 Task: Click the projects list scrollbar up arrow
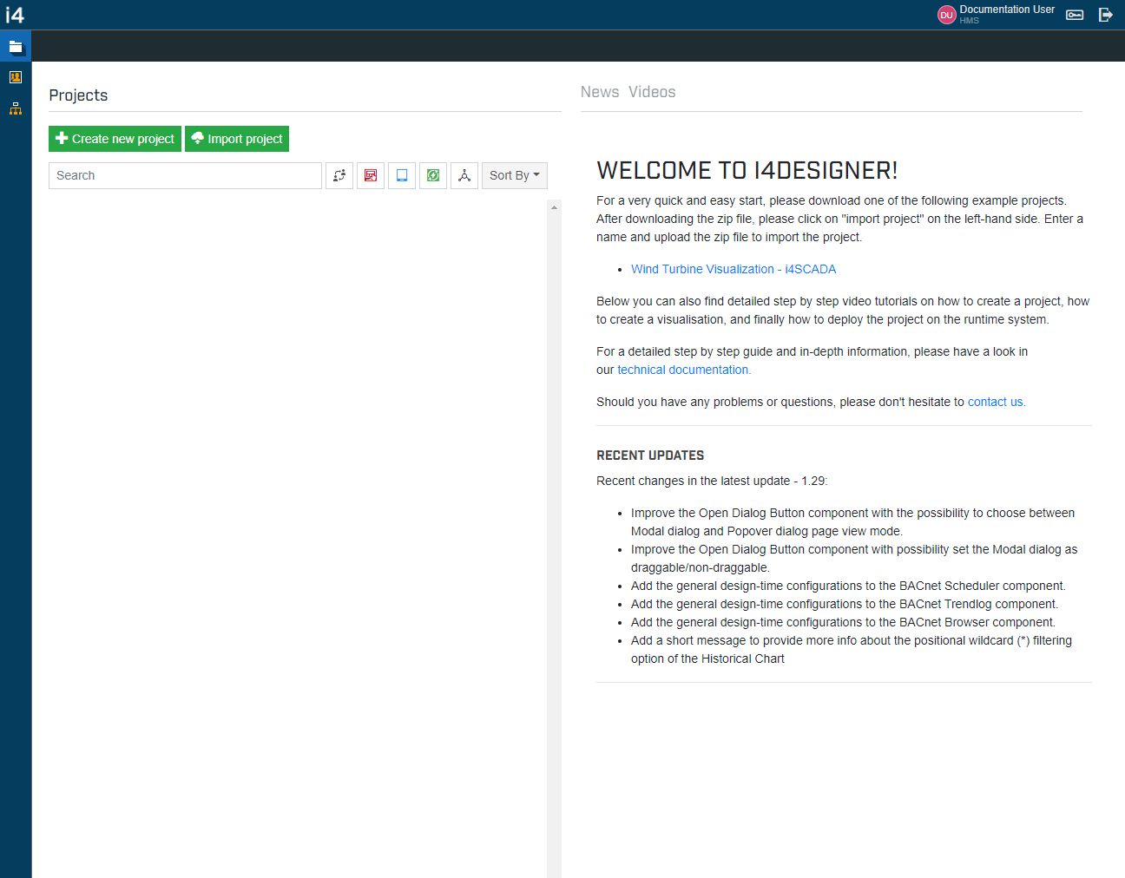(x=554, y=207)
